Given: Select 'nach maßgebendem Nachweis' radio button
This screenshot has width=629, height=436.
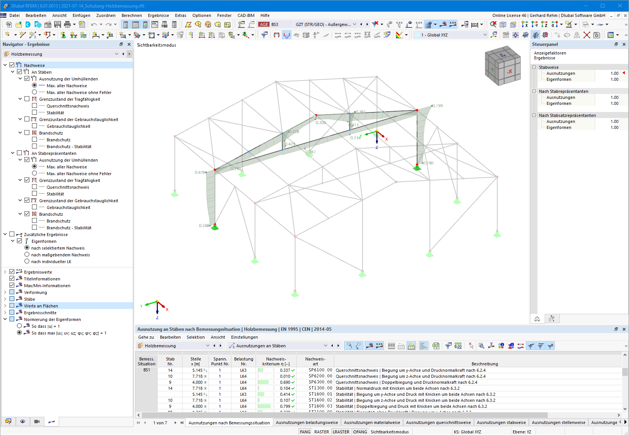Looking at the screenshot, I should (27, 254).
